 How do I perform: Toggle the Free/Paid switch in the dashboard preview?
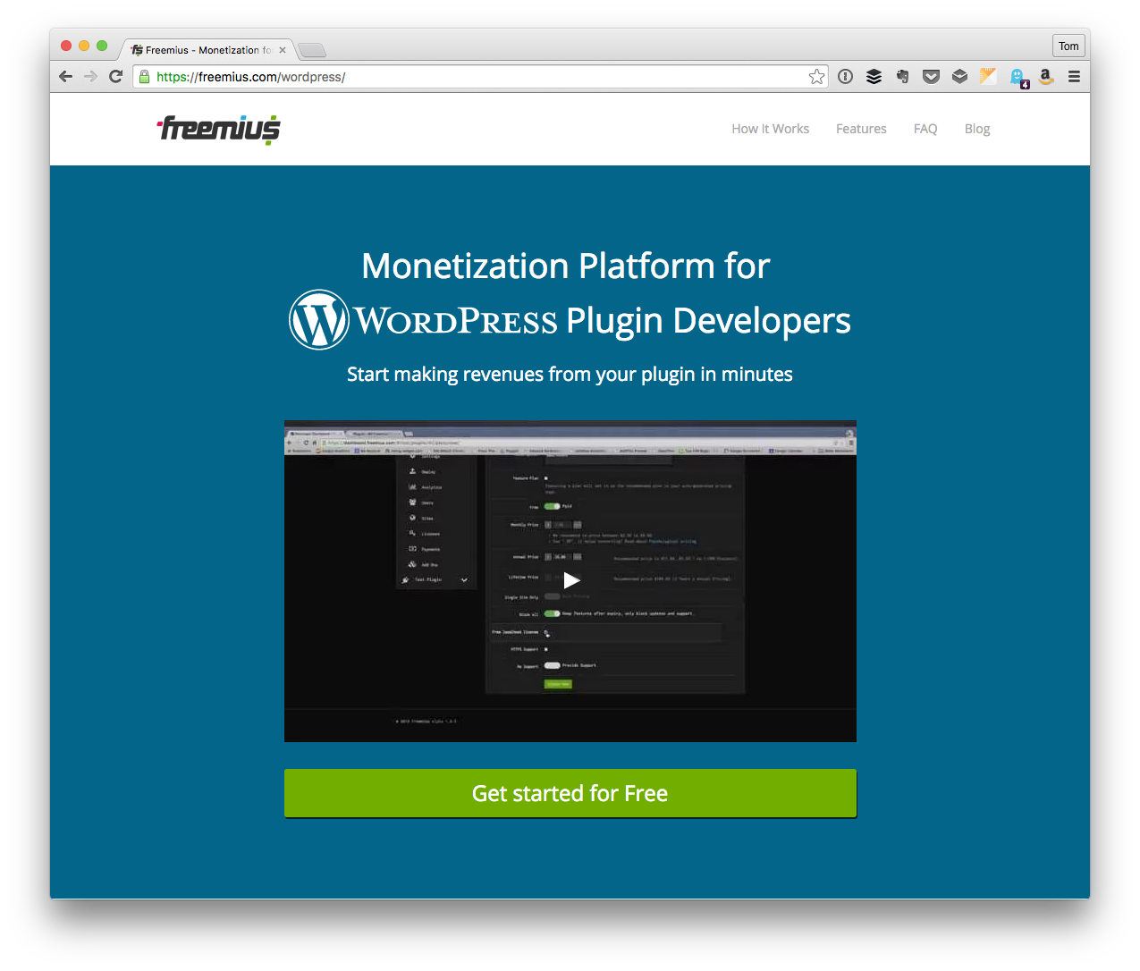coord(553,506)
